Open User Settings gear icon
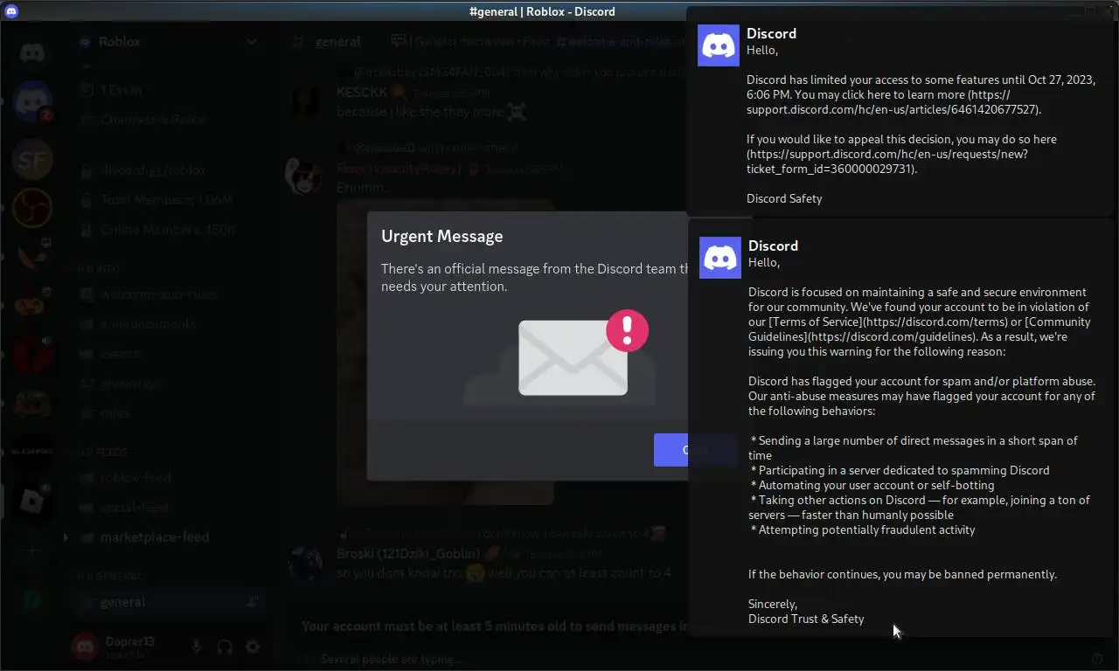The width and height of the screenshot is (1119, 671). click(x=253, y=647)
